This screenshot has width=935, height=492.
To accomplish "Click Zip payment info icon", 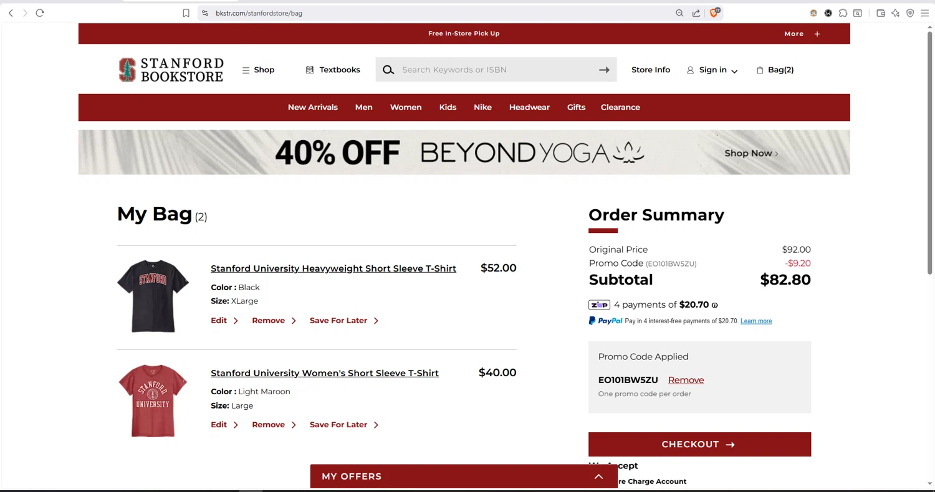I will point(715,305).
